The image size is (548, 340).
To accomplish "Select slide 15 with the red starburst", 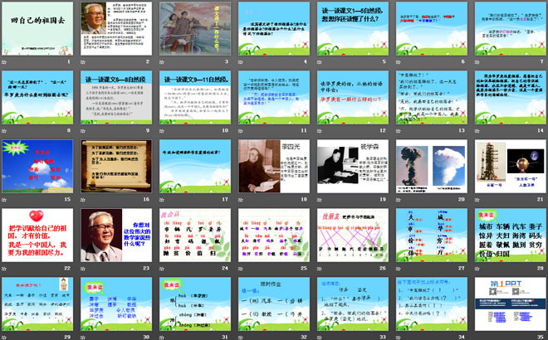I will click(37, 169).
